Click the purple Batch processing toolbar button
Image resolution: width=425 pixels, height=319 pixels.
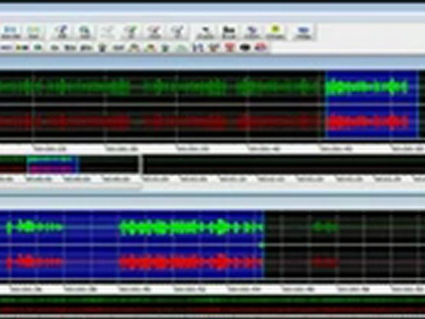(252, 32)
